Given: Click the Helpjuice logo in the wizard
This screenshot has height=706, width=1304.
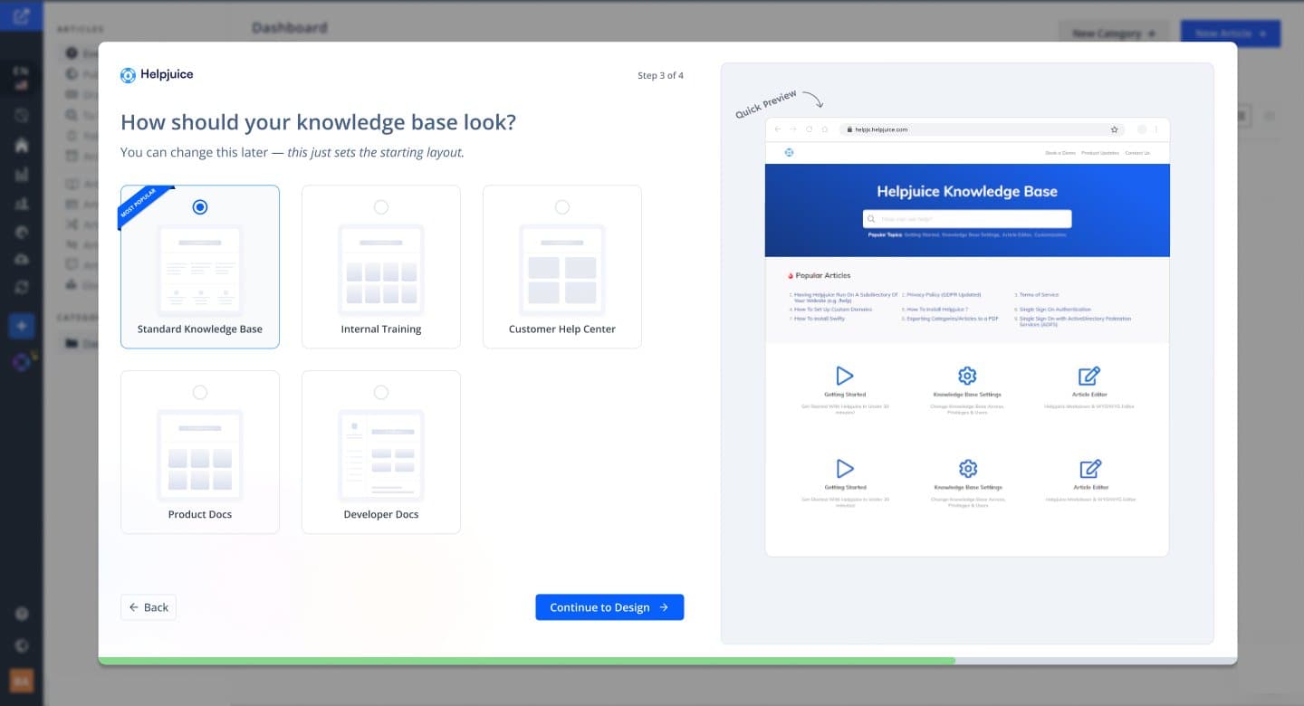Looking at the screenshot, I should [157, 75].
